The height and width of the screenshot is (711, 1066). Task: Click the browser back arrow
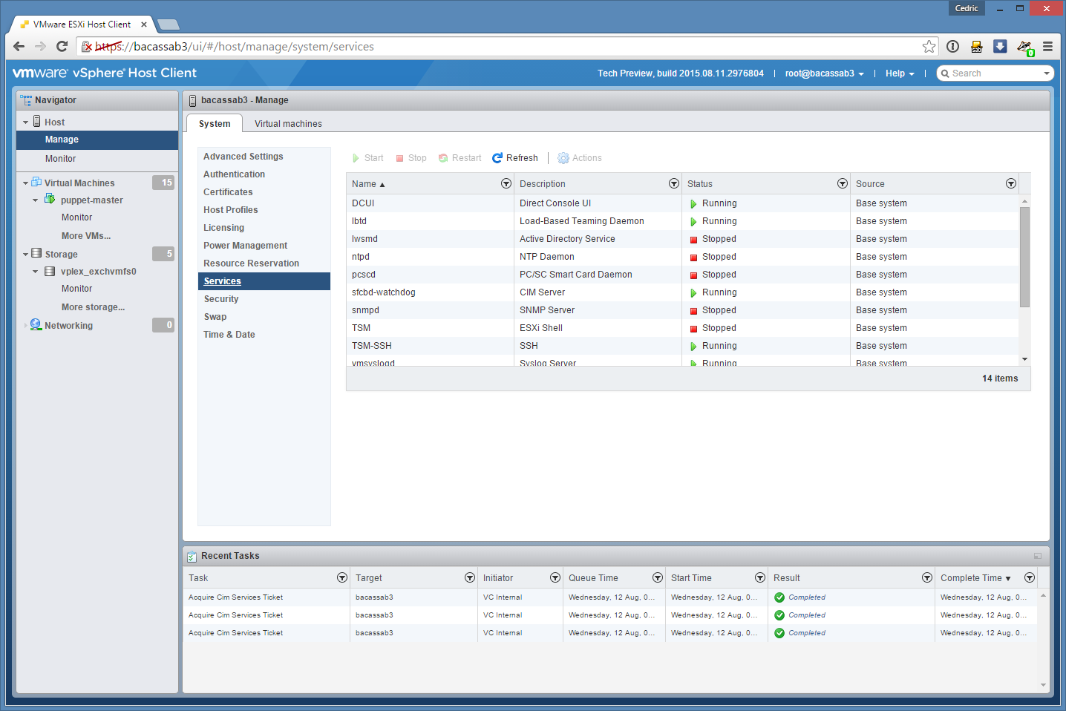(x=19, y=47)
